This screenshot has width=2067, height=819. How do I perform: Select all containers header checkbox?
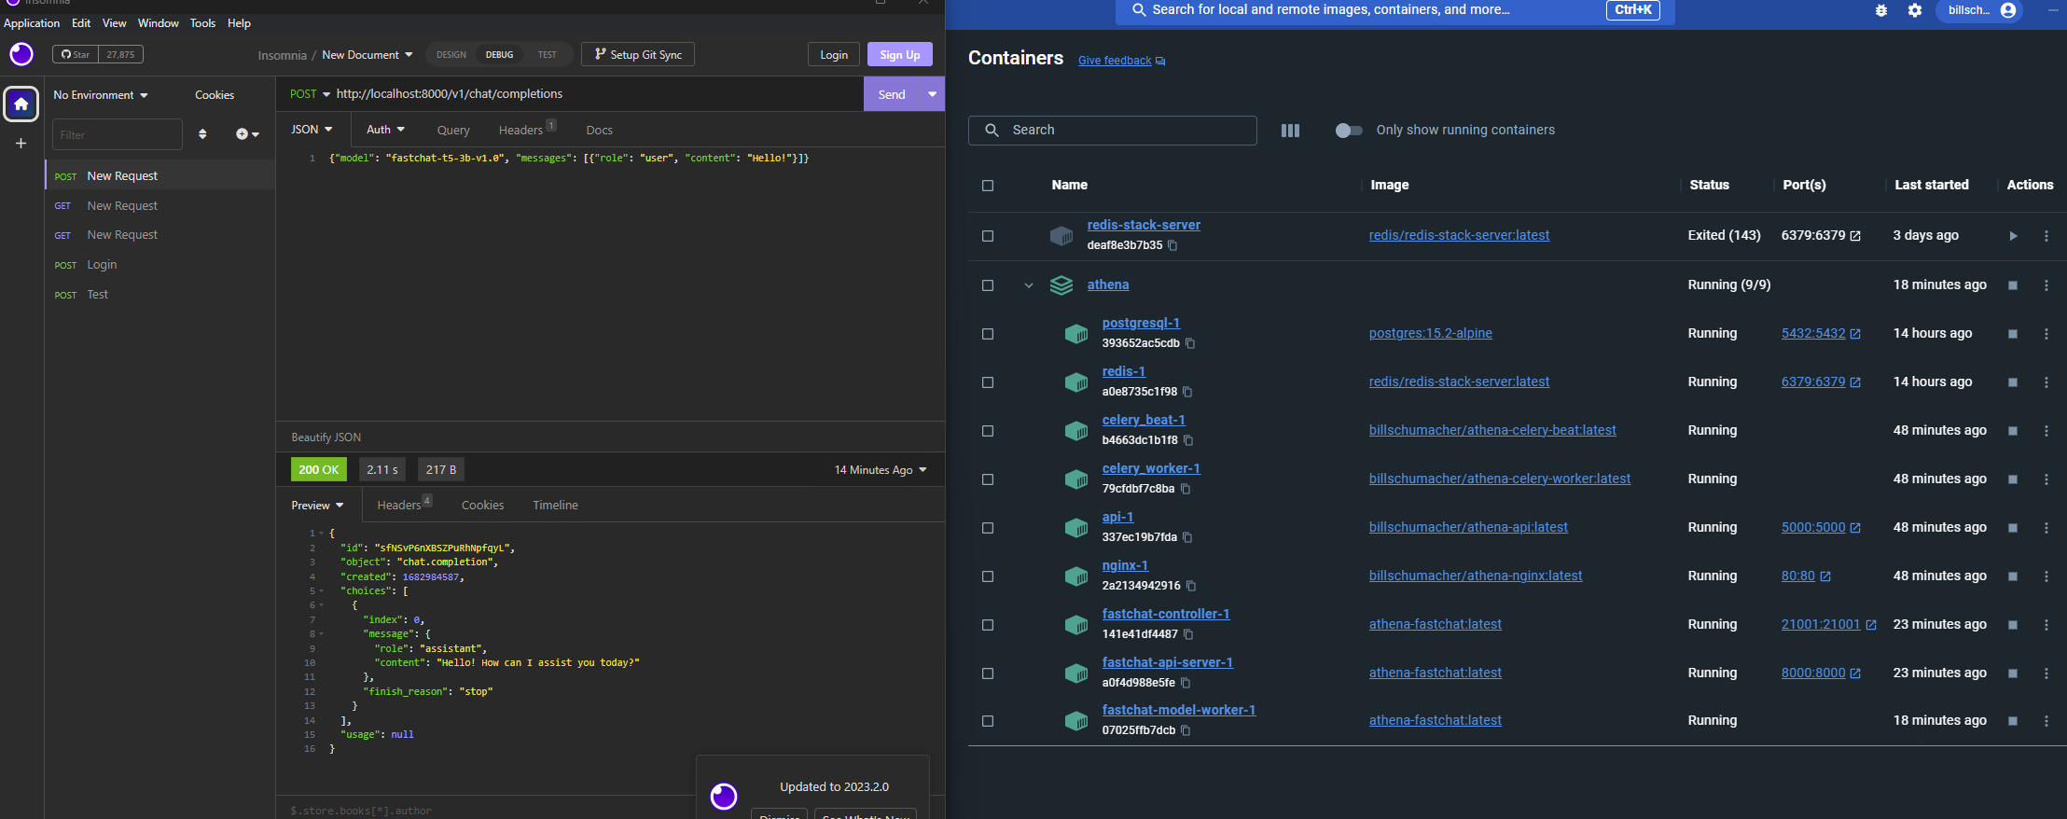[x=988, y=186]
